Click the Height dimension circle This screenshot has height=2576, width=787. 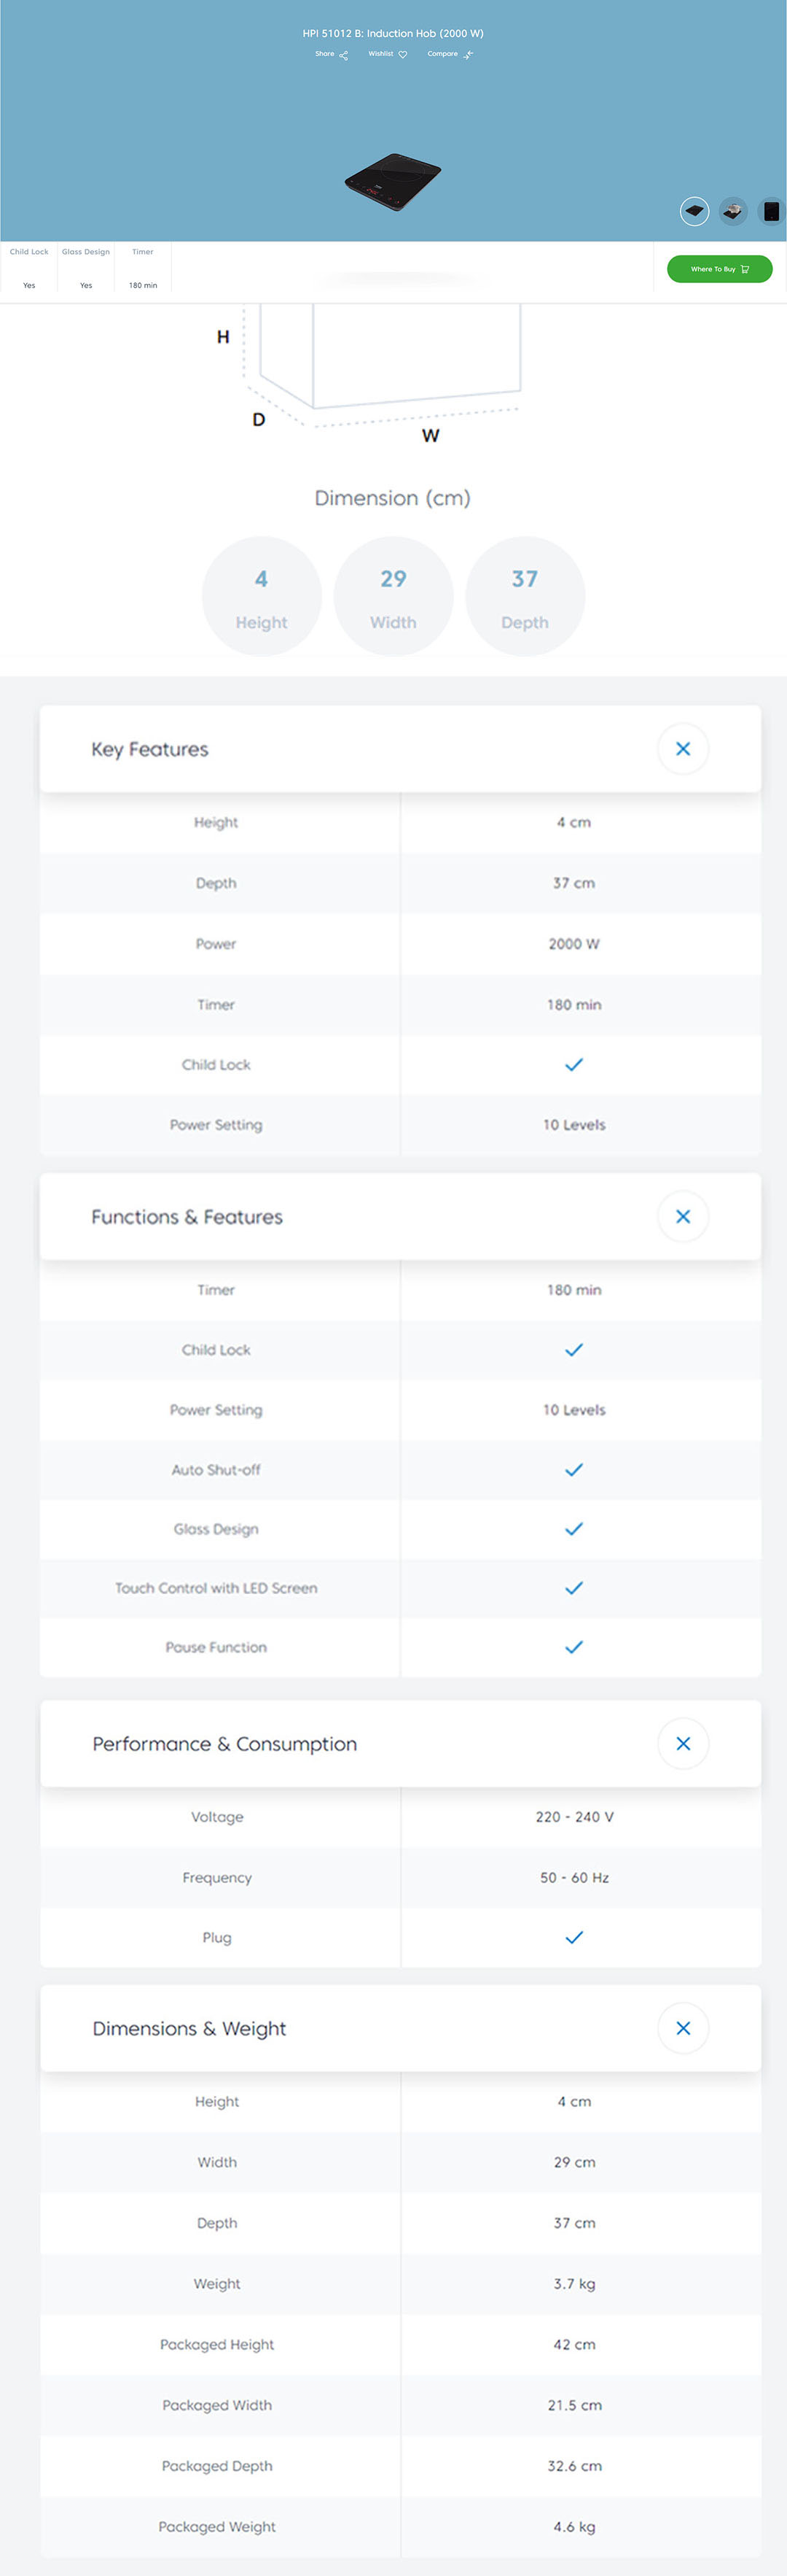pos(262,596)
